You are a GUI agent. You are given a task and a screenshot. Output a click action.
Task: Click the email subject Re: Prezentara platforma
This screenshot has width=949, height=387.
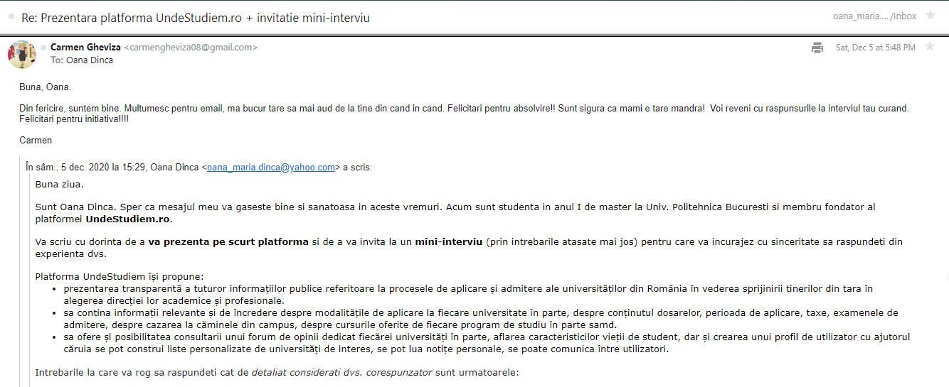[196, 16]
